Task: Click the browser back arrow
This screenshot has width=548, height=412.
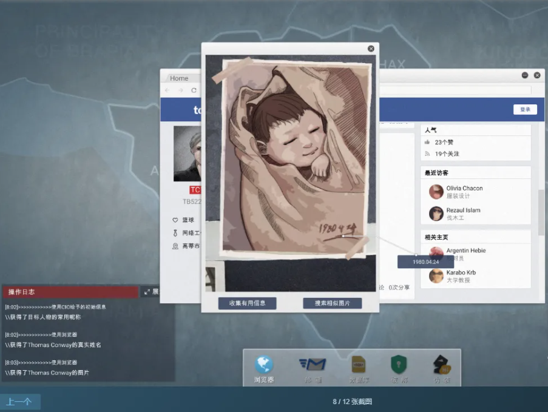Action: click(x=167, y=90)
